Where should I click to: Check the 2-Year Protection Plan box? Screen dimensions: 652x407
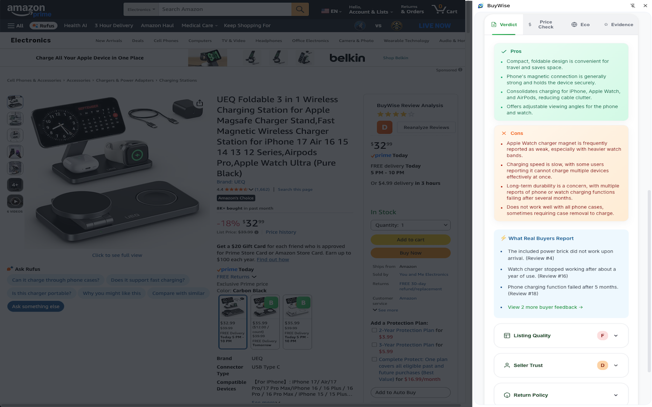374,330
